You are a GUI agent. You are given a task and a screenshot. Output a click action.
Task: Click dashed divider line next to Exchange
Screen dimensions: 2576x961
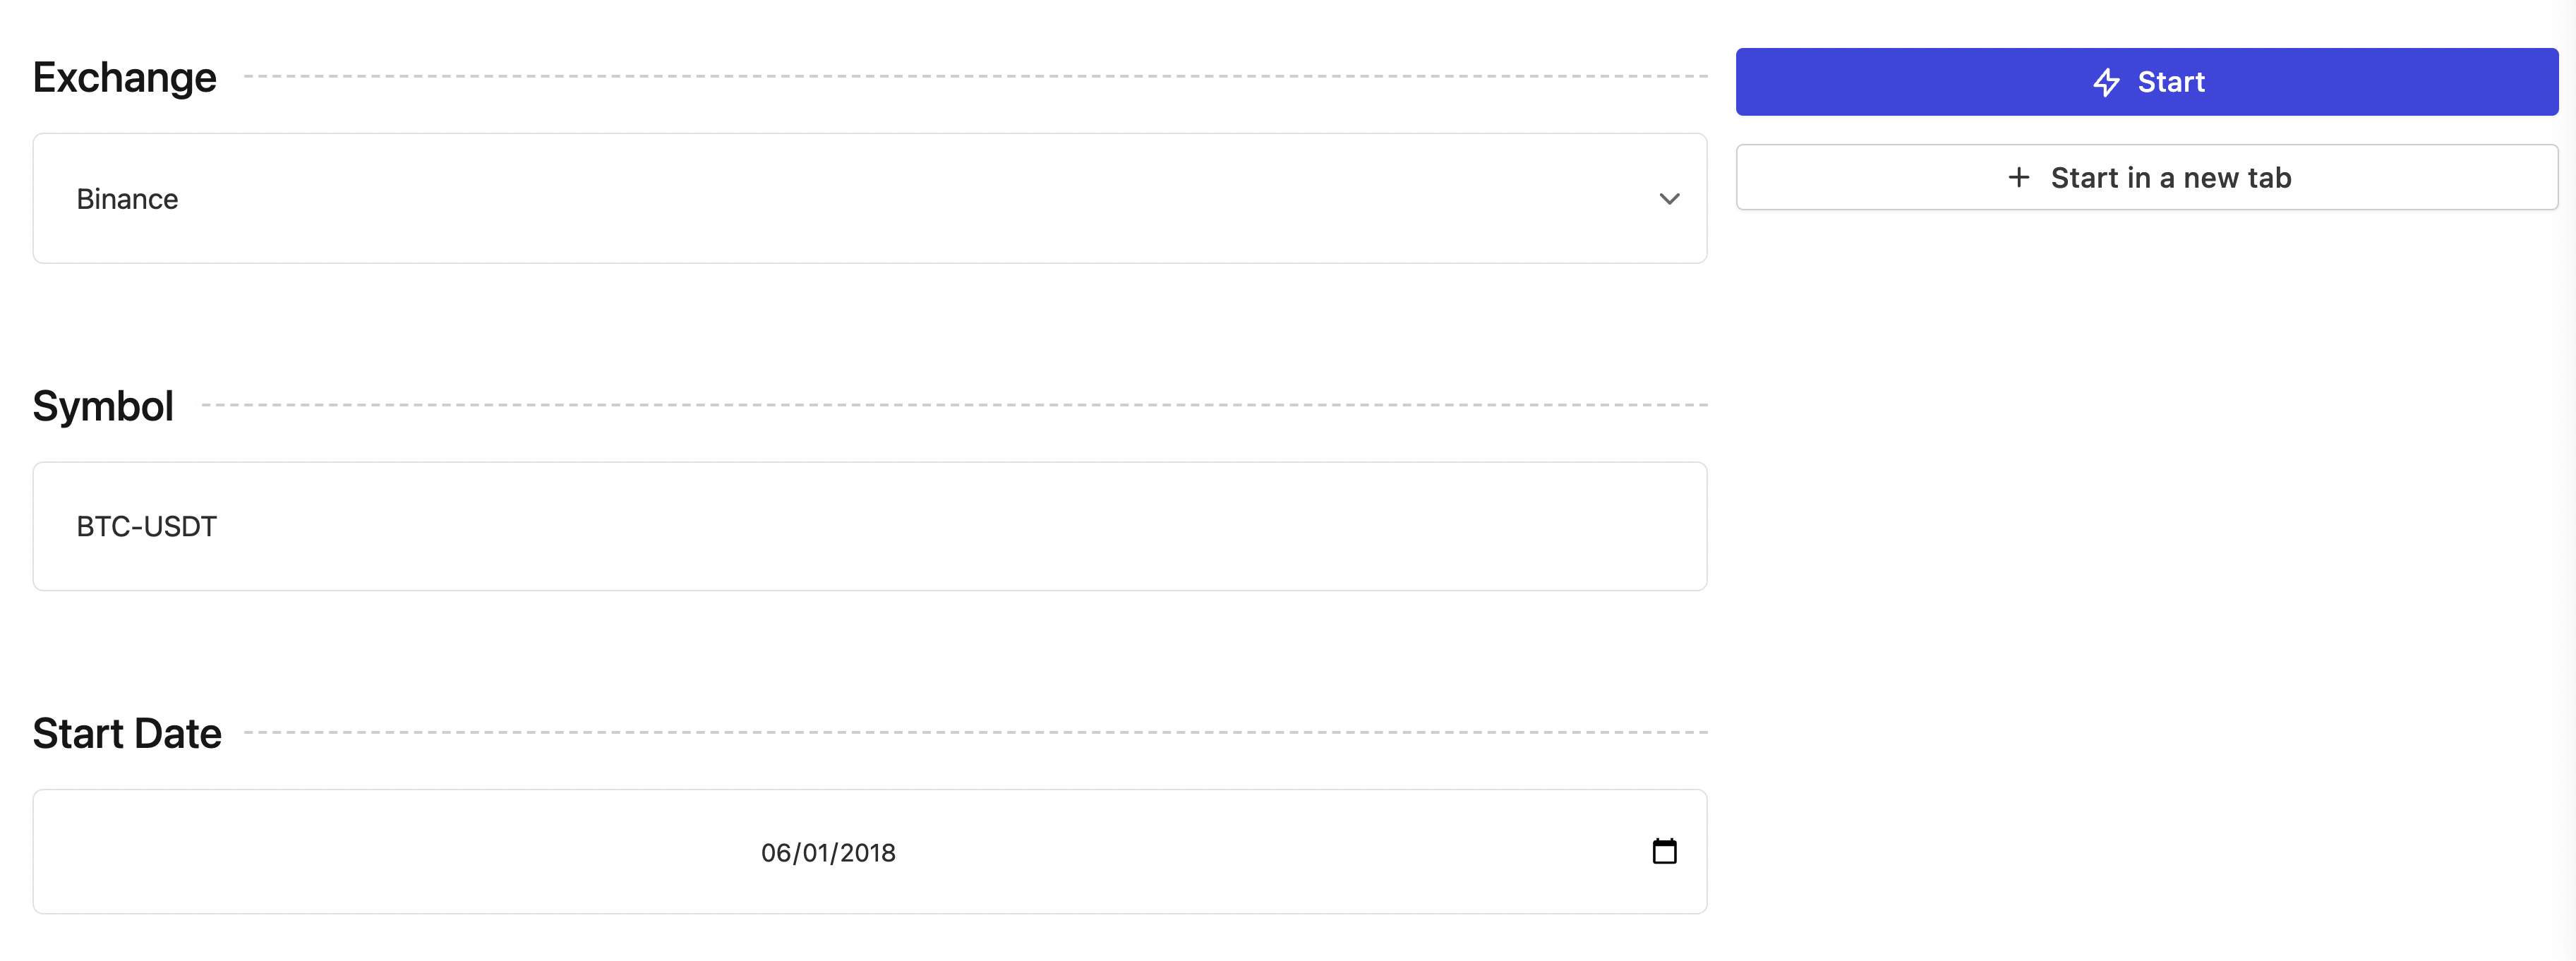(x=975, y=76)
